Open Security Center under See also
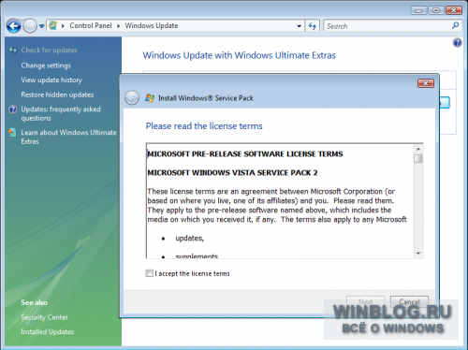This screenshot has width=468, height=350. tap(44, 317)
